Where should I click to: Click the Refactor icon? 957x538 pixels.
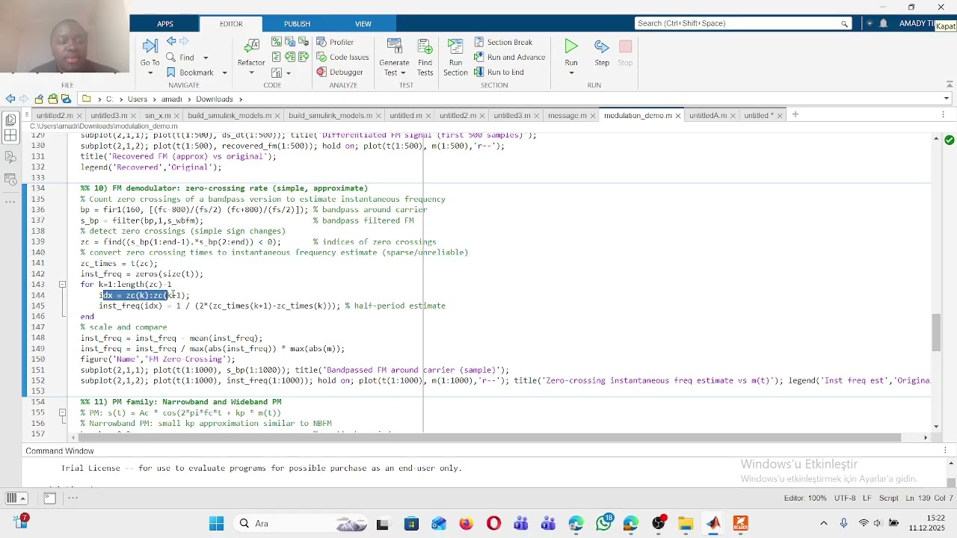click(251, 46)
